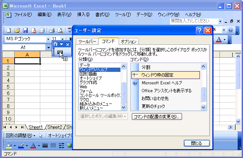The width and height of the screenshot is (243, 158).
Task: Open the Fill Color dropdown arrow
Action: pyautogui.click(x=15, y=146)
